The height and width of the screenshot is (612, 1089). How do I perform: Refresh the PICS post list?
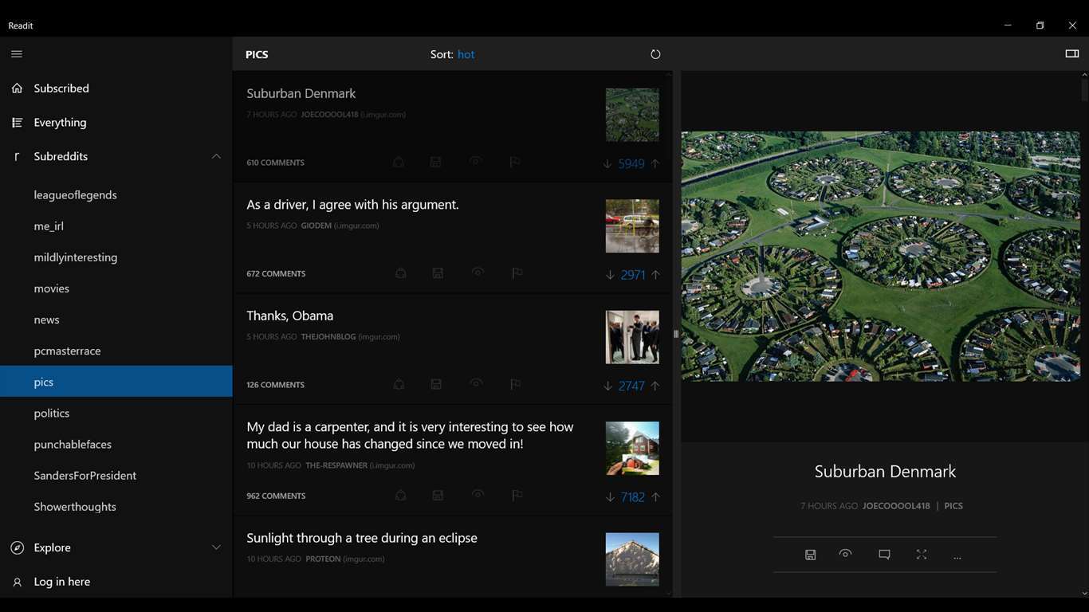655,54
